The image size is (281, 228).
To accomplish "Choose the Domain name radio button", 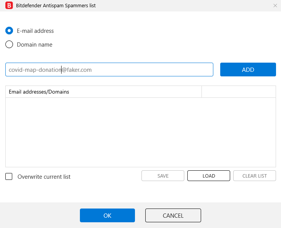I will (x=9, y=45).
